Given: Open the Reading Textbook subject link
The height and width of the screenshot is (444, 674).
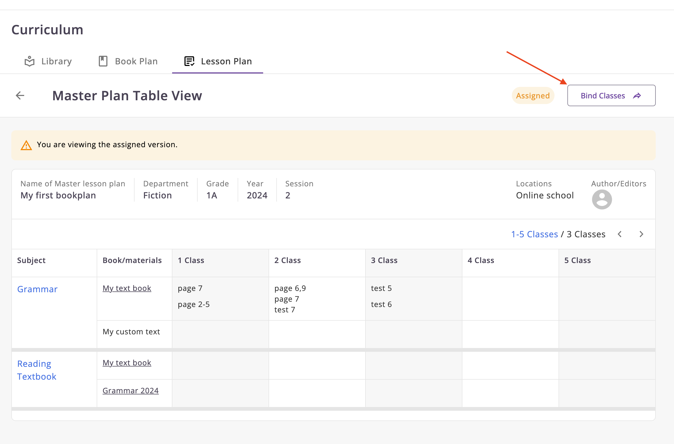Looking at the screenshot, I should click(x=37, y=370).
